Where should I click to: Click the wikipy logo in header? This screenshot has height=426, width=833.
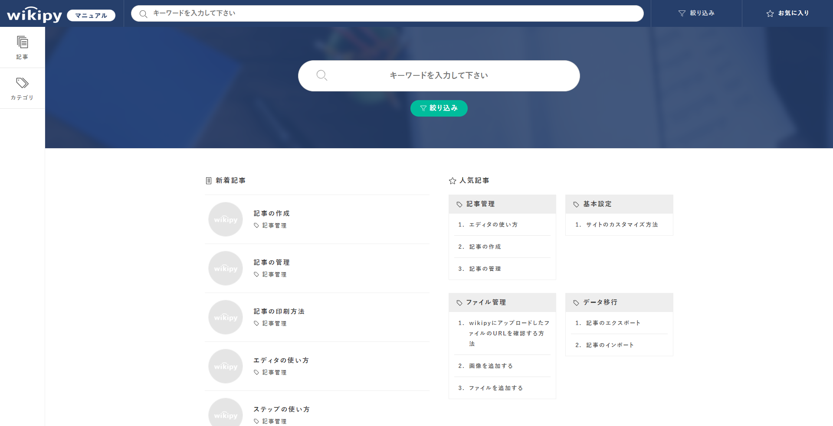[x=34, y=15]
